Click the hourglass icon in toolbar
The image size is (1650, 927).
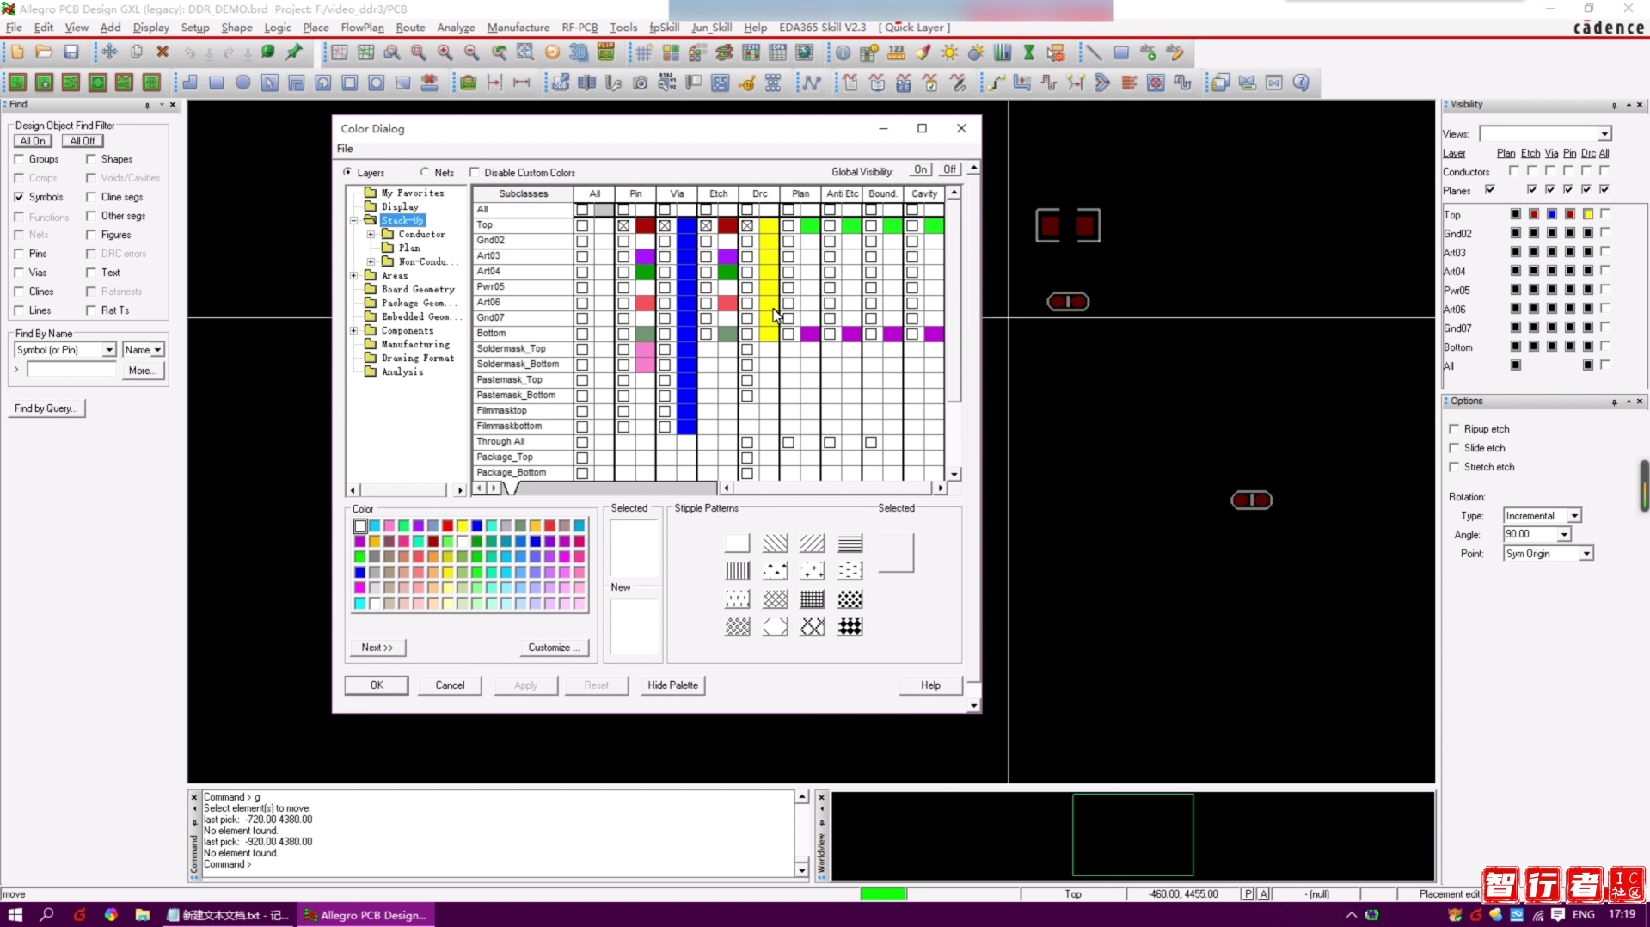(1028, 52)
